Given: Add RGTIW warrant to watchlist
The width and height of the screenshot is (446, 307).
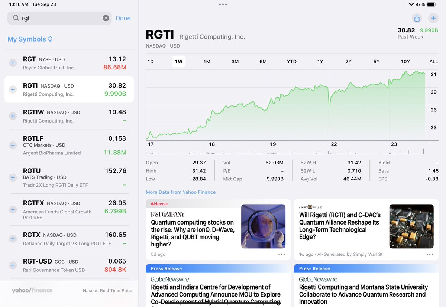Looking at the screenshot, I should (13, 116).
